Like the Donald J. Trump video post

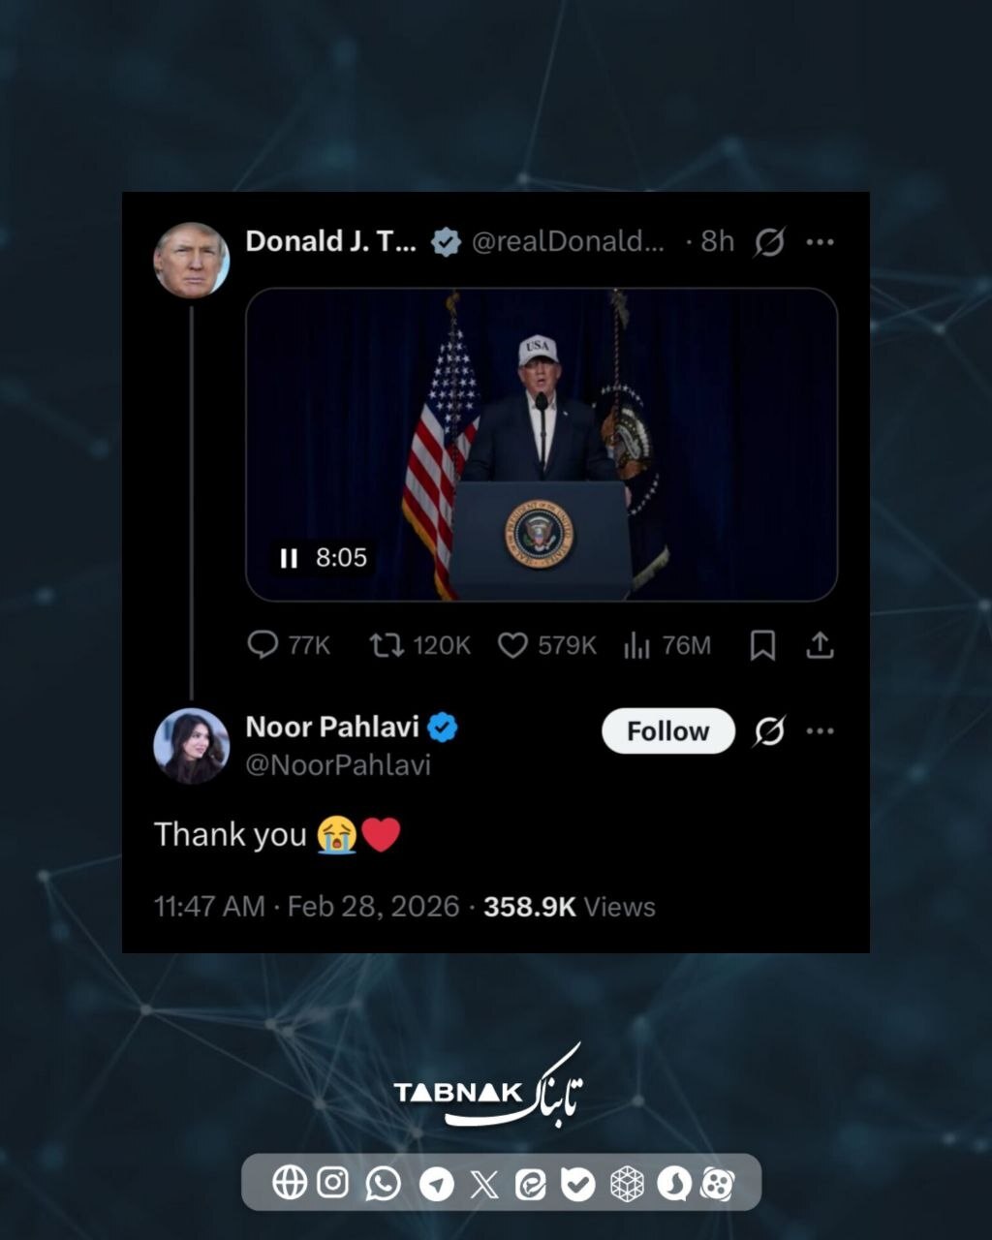pyautogui.click(x=512, y=645)
